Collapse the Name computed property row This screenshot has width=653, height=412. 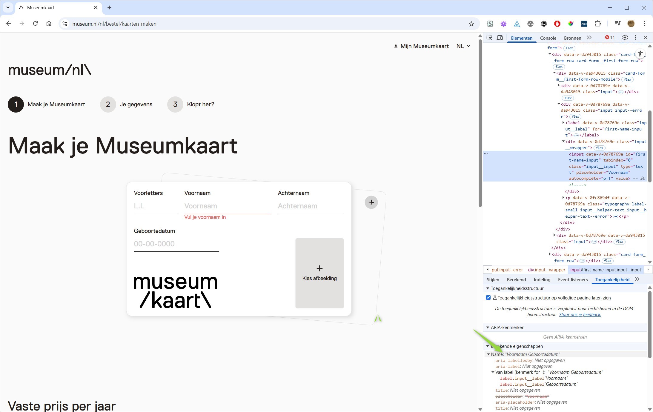click(488, 354)
